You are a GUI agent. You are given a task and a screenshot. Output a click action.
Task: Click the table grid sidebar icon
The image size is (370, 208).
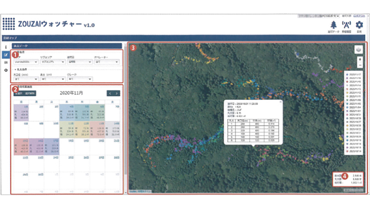6,62
